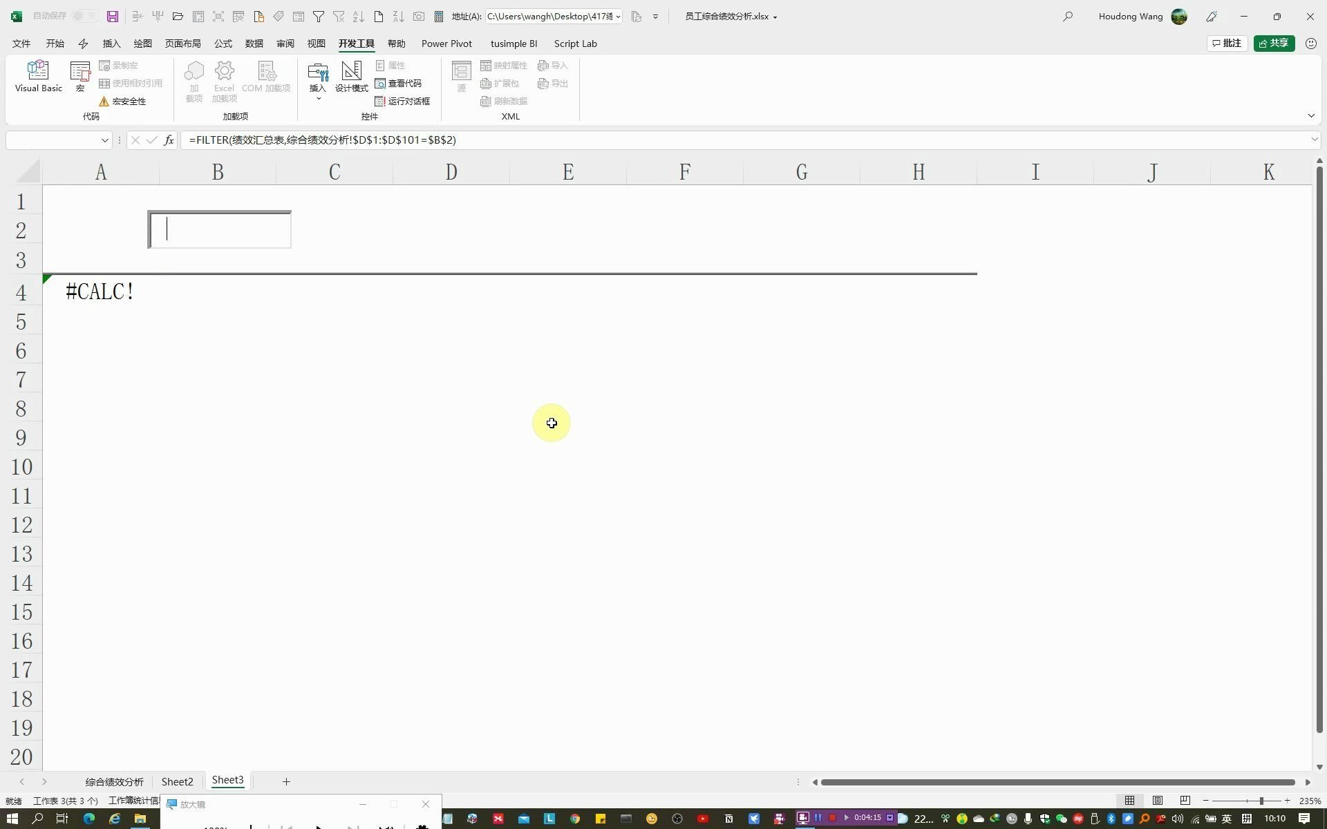This screenshot has height=829, width=1327.
Task: Toggle 设计模式 (Design Mode)
Action: [x=351, y=76]
